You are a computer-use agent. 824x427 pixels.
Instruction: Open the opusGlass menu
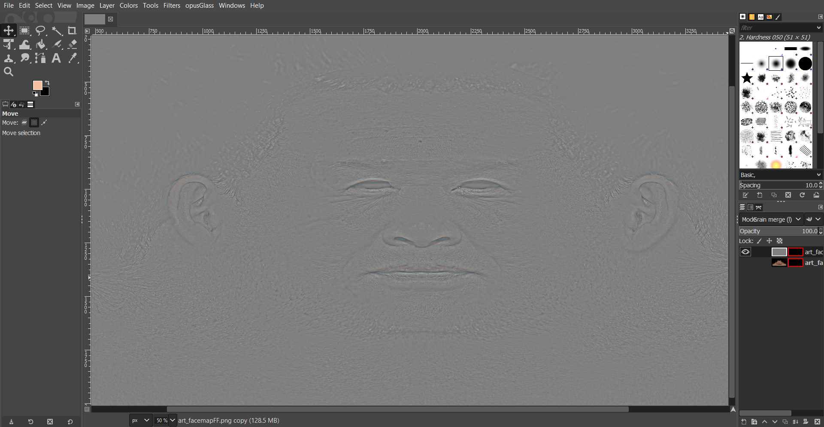(199, 6)
